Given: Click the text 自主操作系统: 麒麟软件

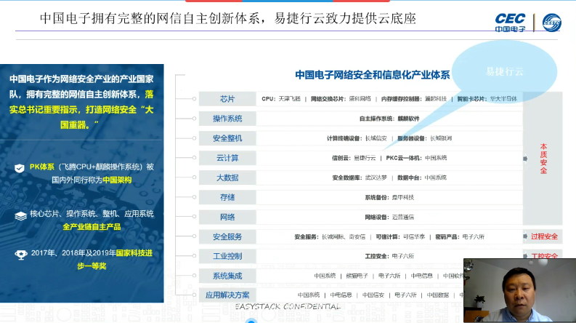Looking at the screenshot, I should point(389,119).
